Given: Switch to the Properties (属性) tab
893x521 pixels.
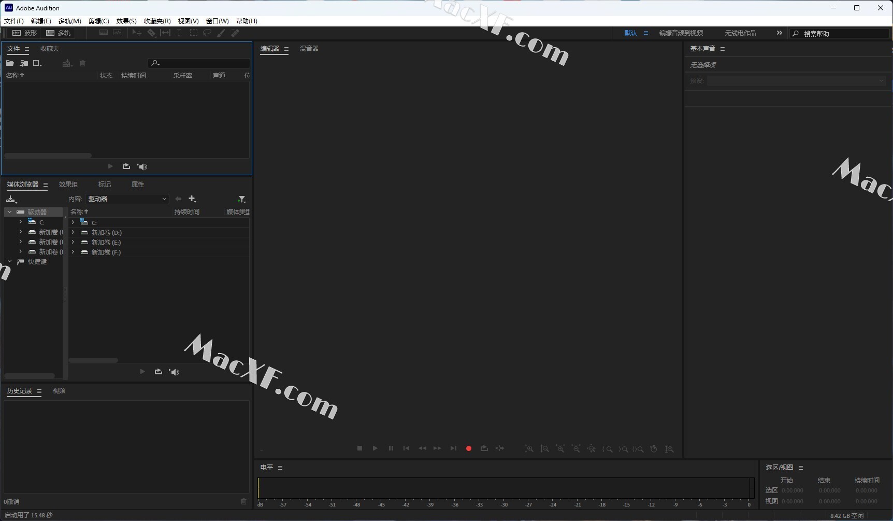Looking at the screenshot, I should pyautogui.click(x=138, y=185).
